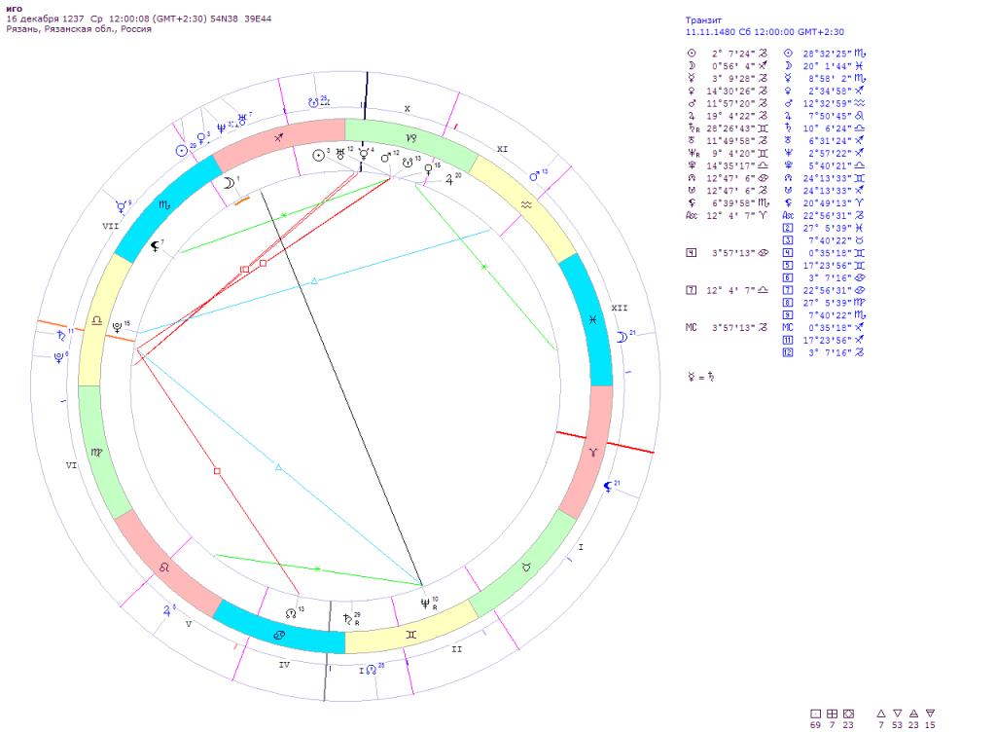Click the natal Pluto symbol near Libra
Image resolution: width=996 pixels, height=732 pixels.
[x=118, y=327]
